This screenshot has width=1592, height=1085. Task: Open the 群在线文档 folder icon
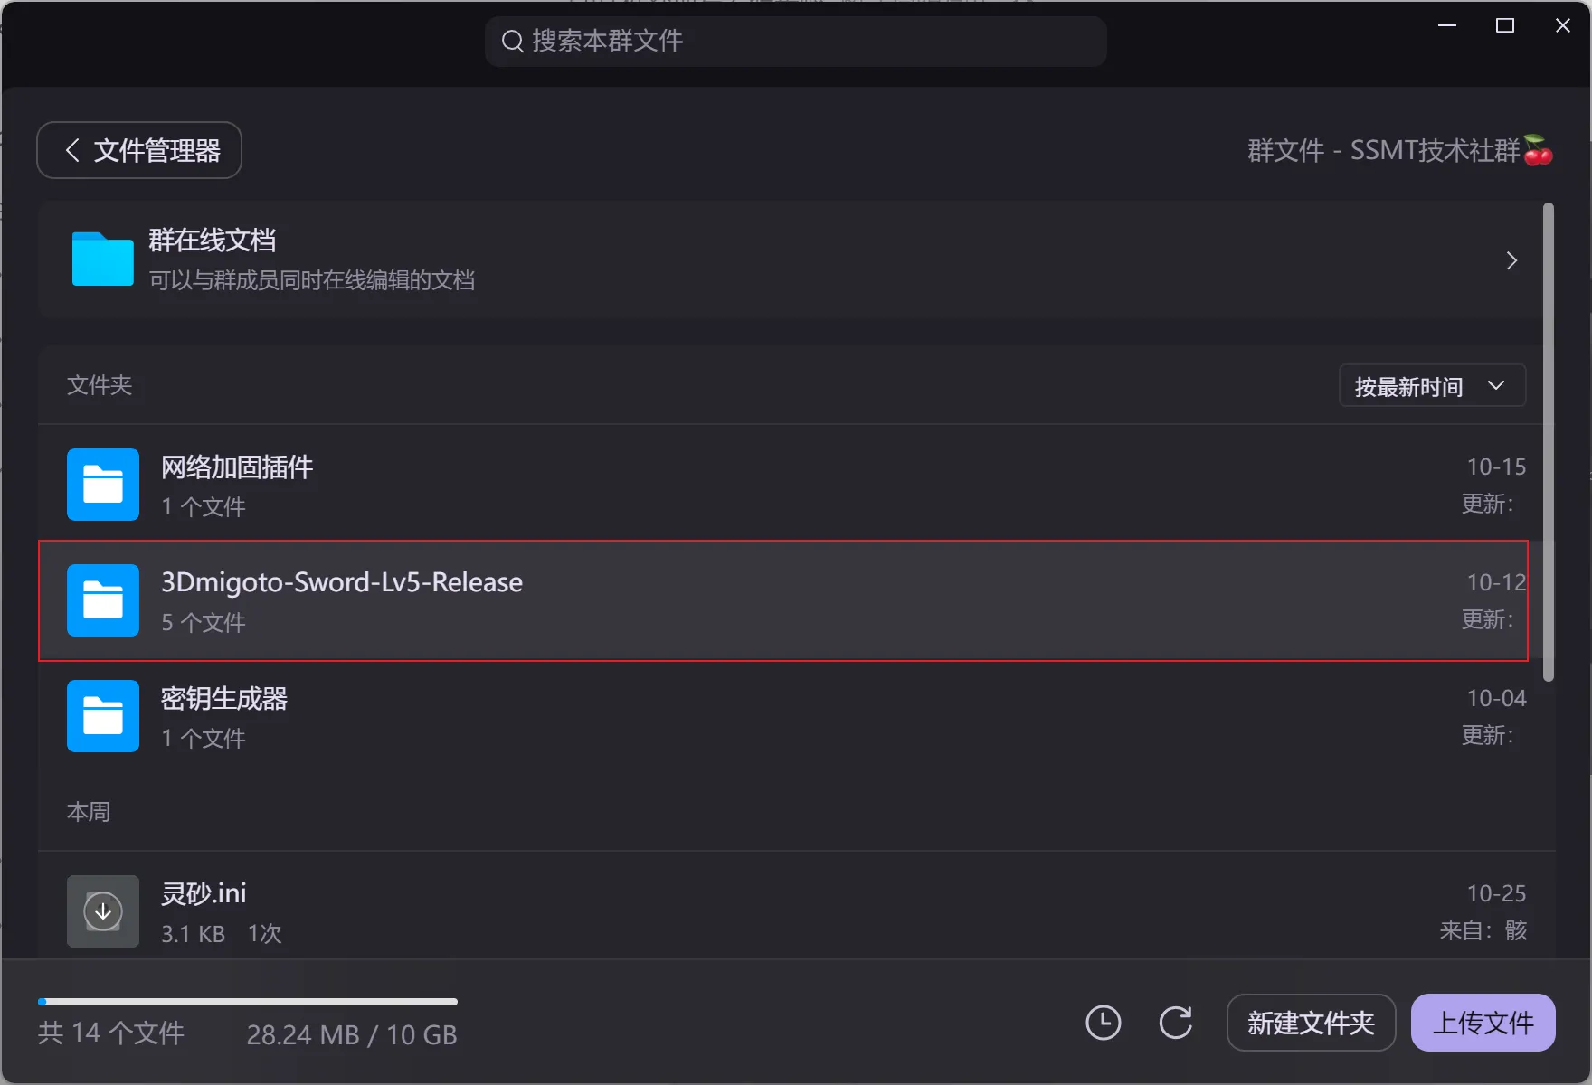pyautogui.click(x=102, y=259)
